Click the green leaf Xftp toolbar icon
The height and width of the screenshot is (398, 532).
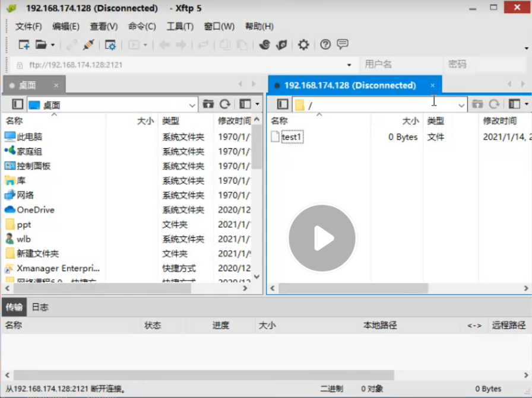click(281, 44)
